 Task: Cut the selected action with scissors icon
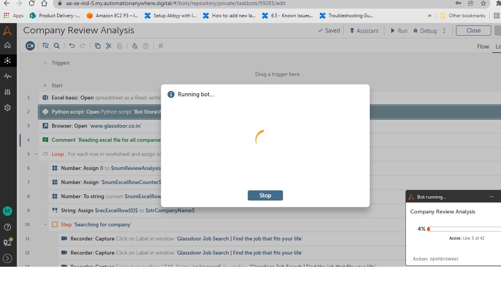point(109,46)
